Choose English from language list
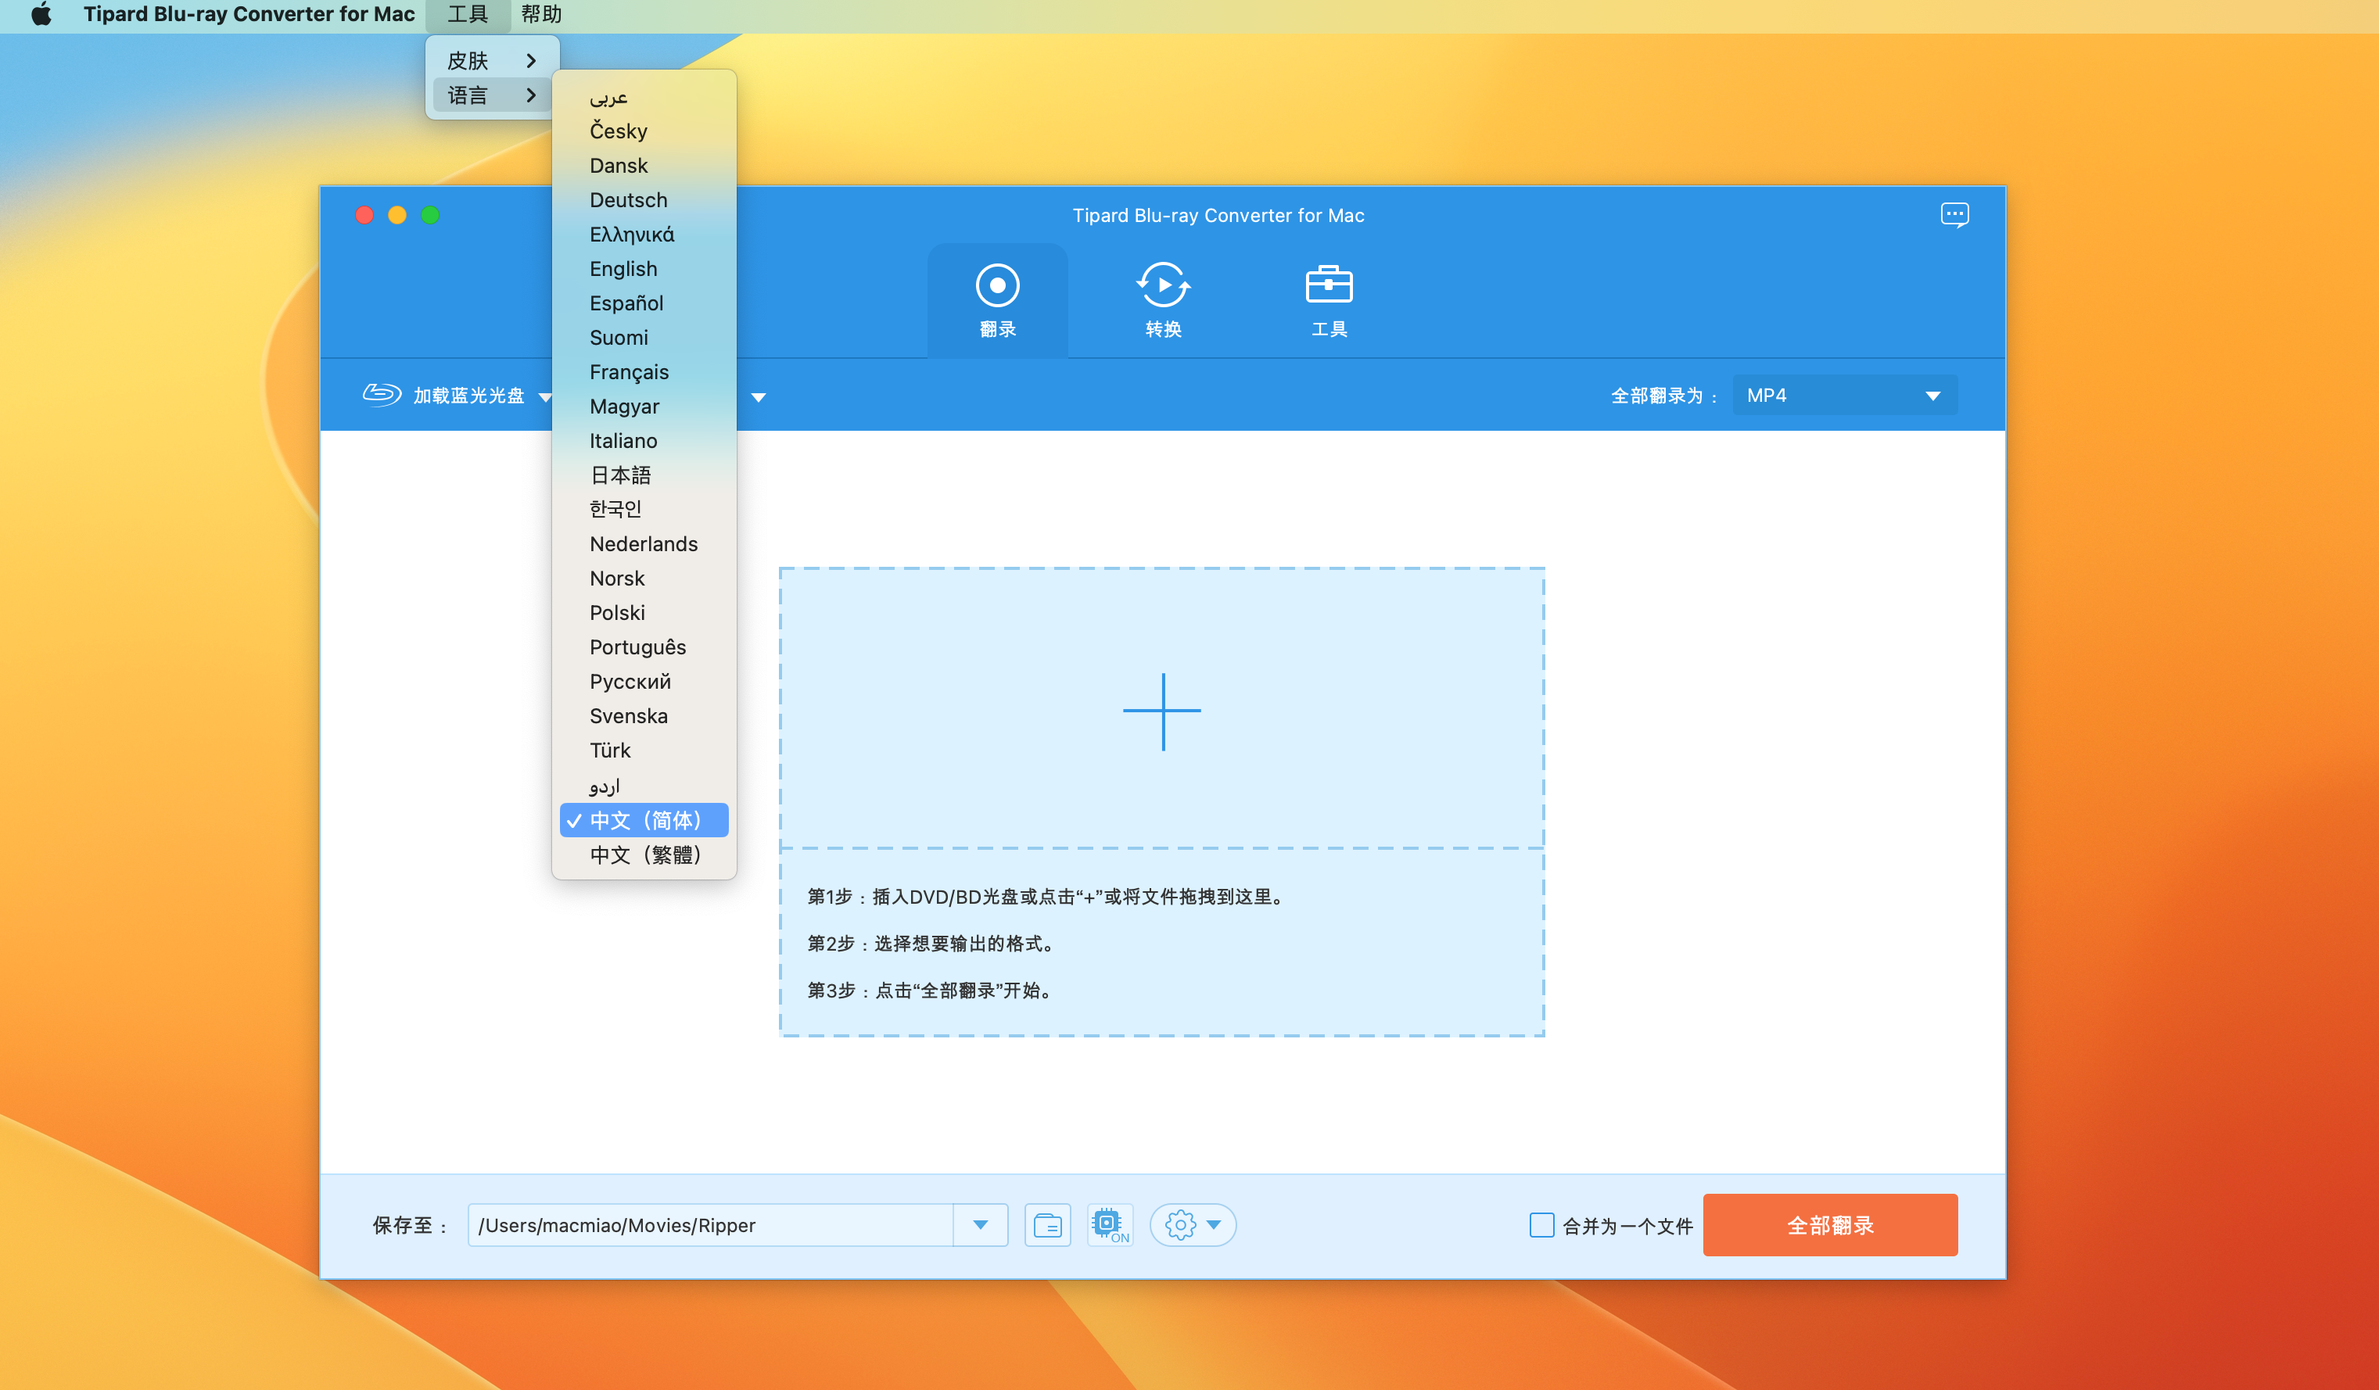The width and height of the screenshot is (2379, 1390). [x=623, y=269]
